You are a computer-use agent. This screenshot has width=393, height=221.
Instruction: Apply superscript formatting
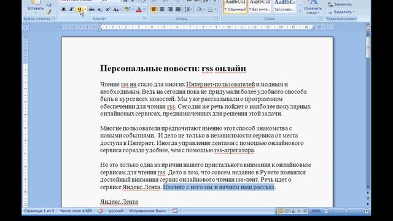pyautogui.click(x=107, y=10)
